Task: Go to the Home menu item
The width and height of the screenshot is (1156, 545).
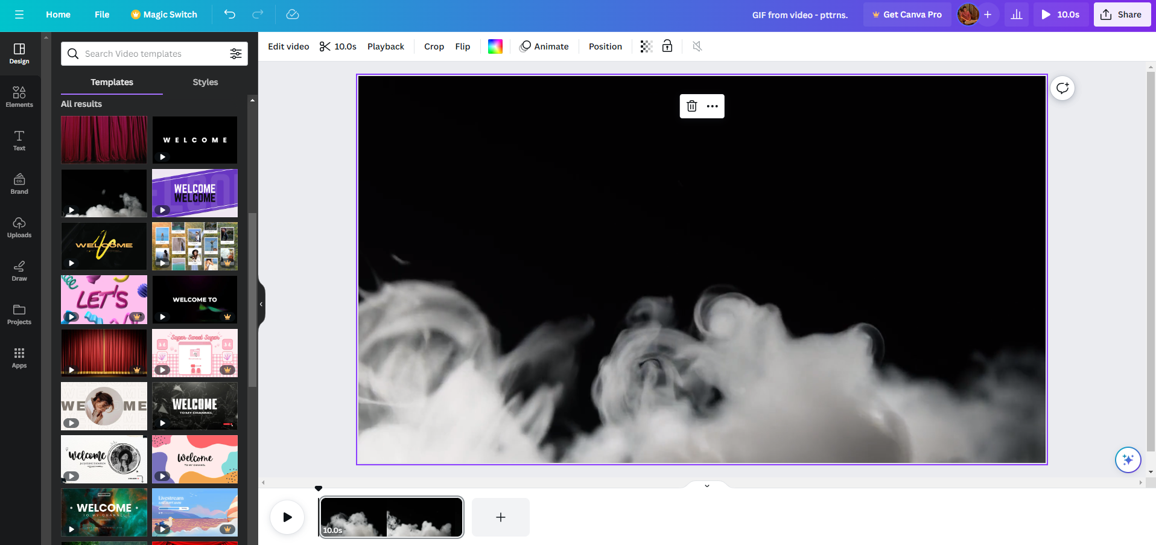Action: [58, 14]
